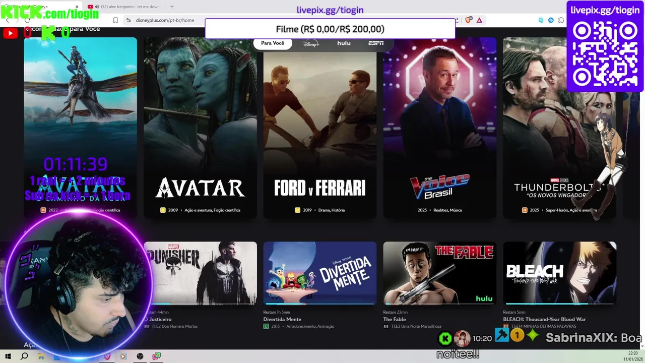Open the browser extensions puzzle icon
Viewport: 645px width, 363px height.
pos(561,20)
